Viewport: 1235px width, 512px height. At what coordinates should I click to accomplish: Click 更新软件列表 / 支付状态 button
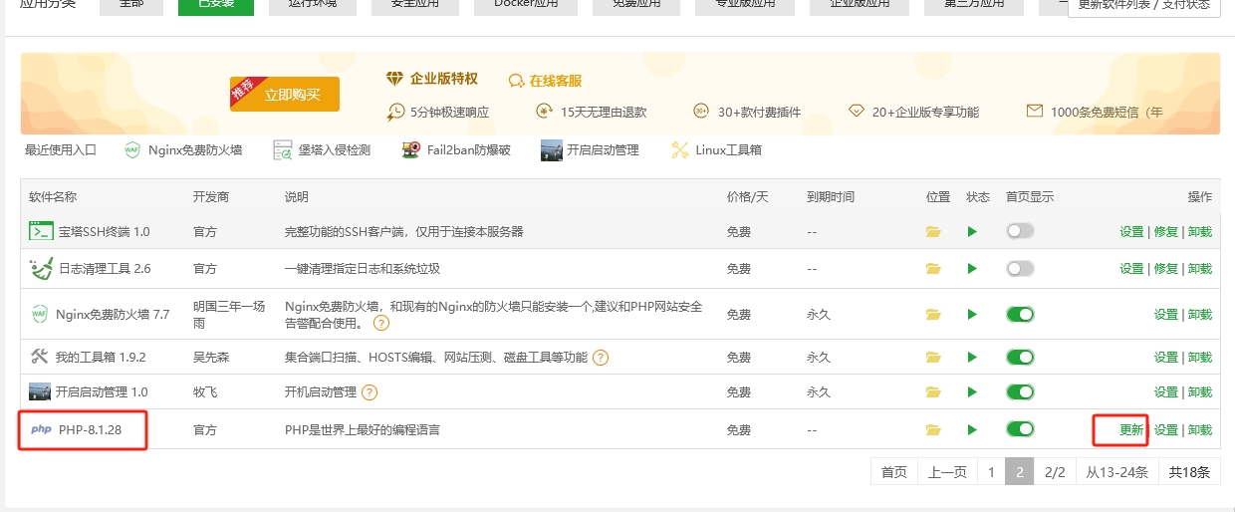(x=1143, y=6)
